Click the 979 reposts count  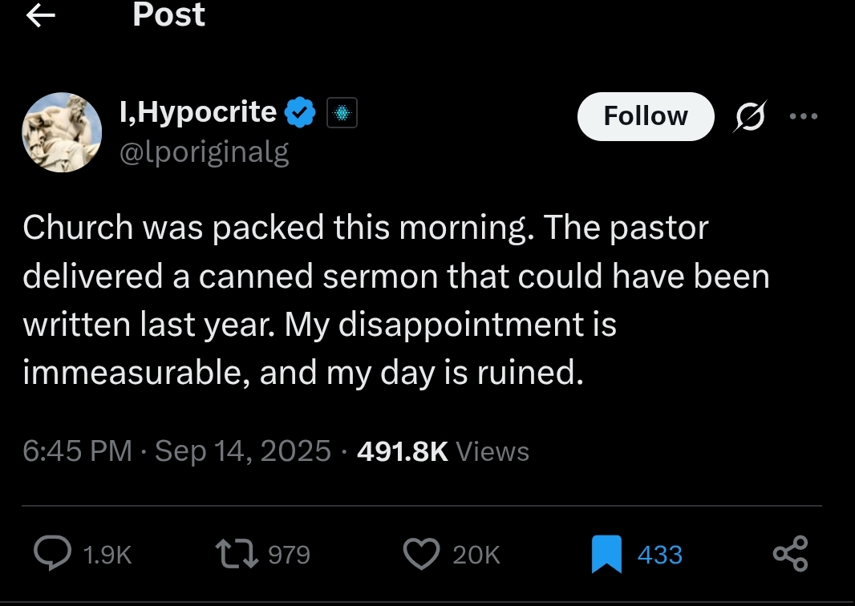289,555
